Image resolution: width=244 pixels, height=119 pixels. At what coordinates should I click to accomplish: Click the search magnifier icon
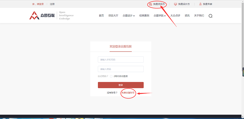pos(210,16)
